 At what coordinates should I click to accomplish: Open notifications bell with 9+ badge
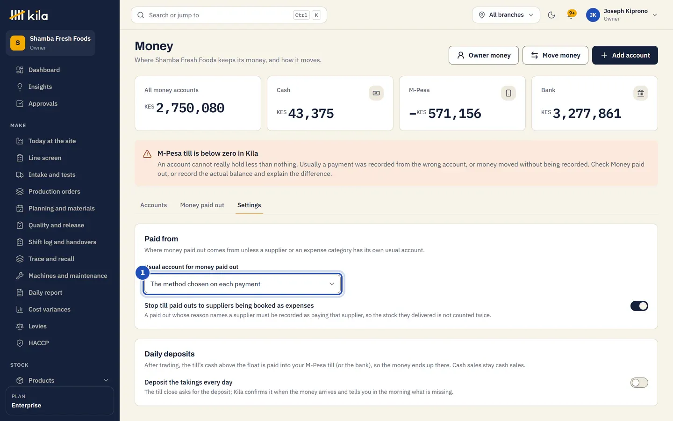click(571, 15)
